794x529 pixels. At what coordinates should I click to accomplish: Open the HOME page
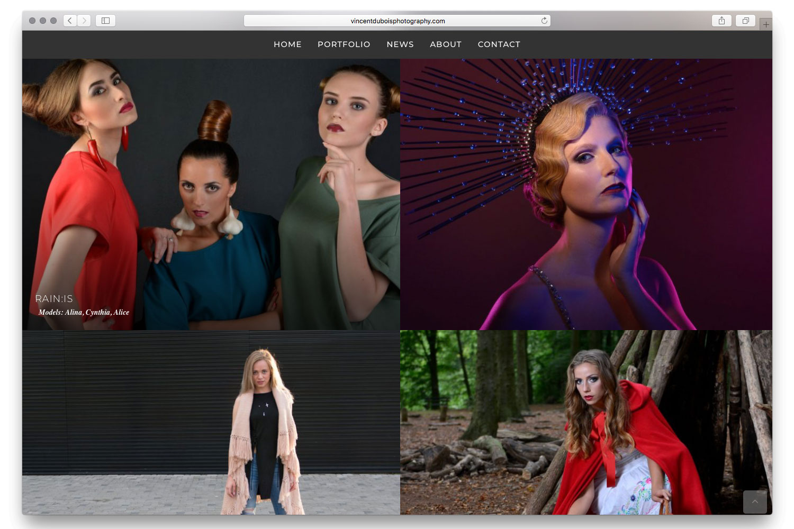(x=287, y=44)
